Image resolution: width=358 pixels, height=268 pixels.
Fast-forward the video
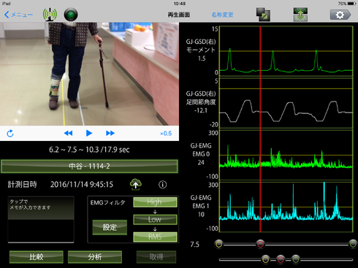click(x=110, y=133)
